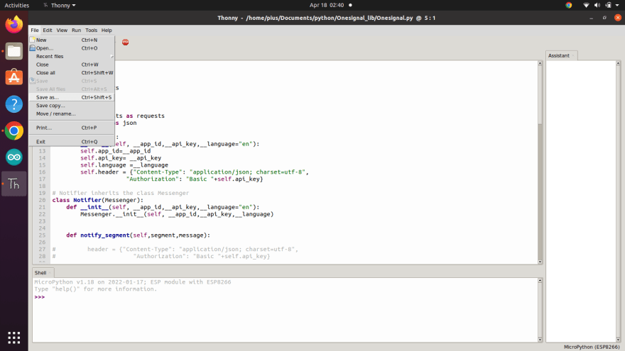
Task: Click the editor scrollbar down arrow
Action: pos(540,262)
